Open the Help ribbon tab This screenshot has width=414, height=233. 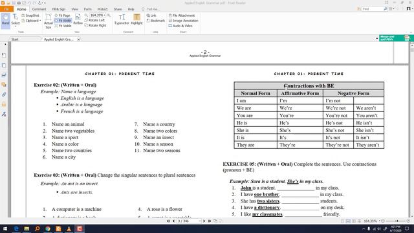click(131, 9)
